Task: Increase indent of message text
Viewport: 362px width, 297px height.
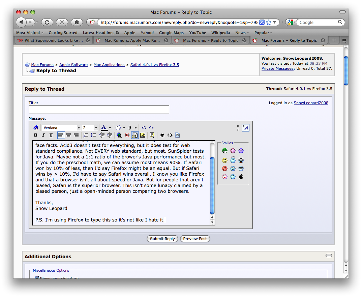Action: point(110,135)
